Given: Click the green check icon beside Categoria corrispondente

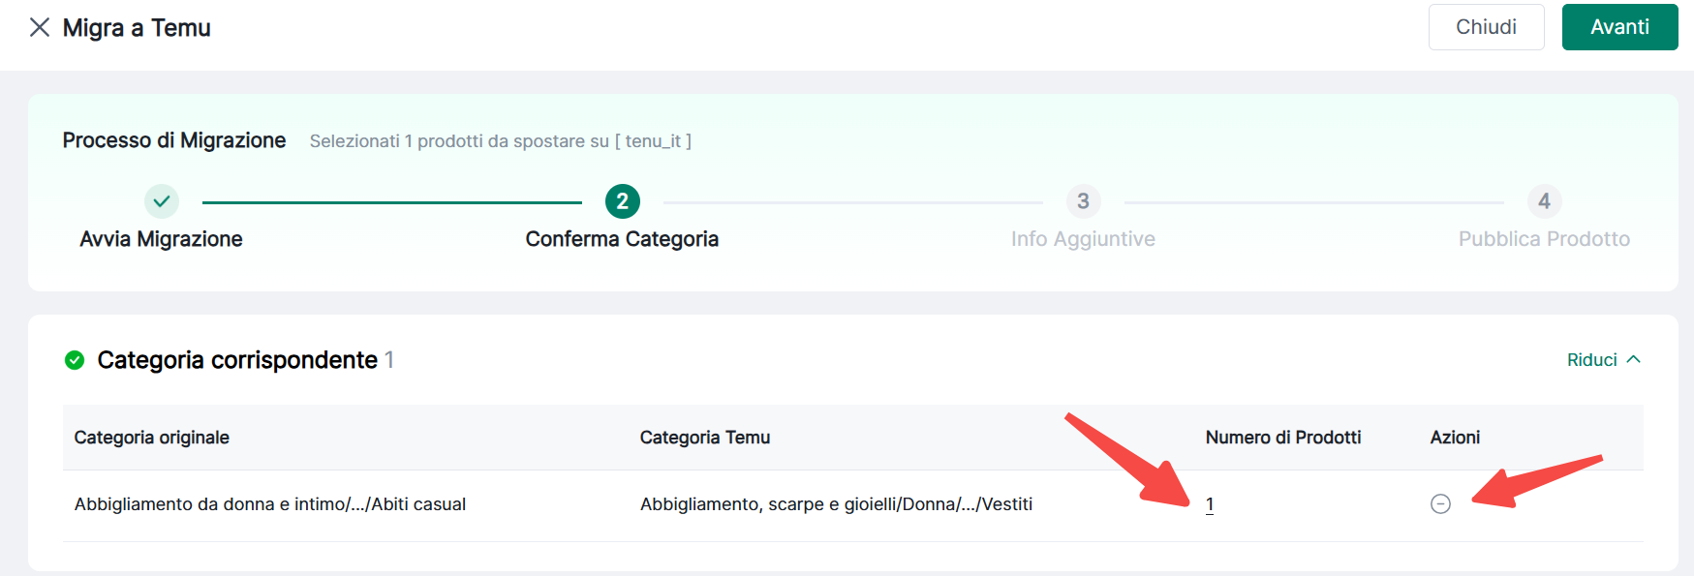Looking at the screenshot, I should pos(75,360).
